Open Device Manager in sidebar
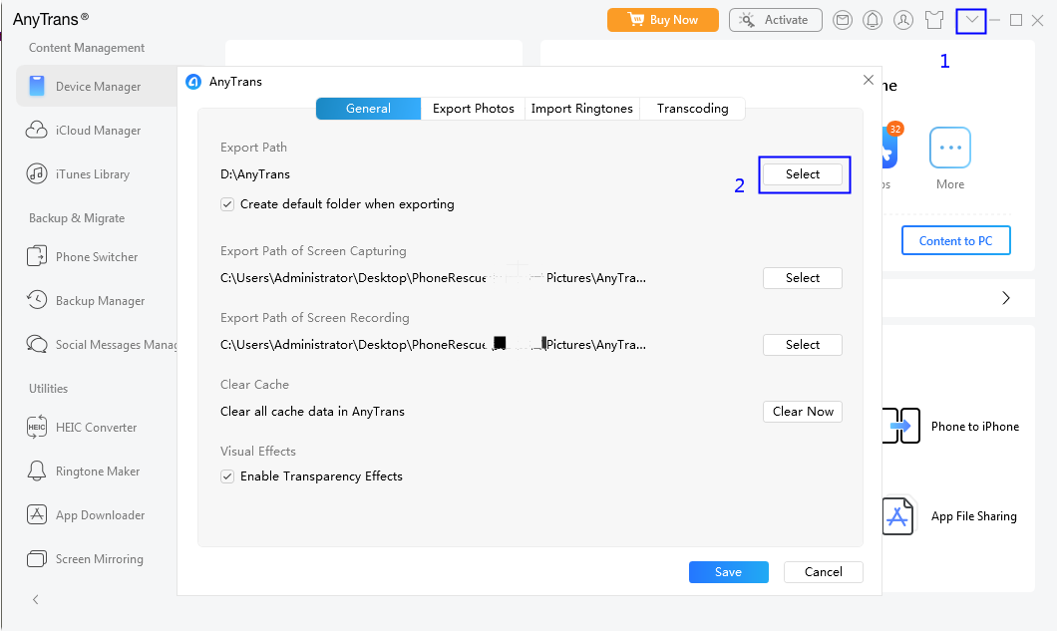The width and height of the screenshot is (1057, 631). click(x=98, y=87)
